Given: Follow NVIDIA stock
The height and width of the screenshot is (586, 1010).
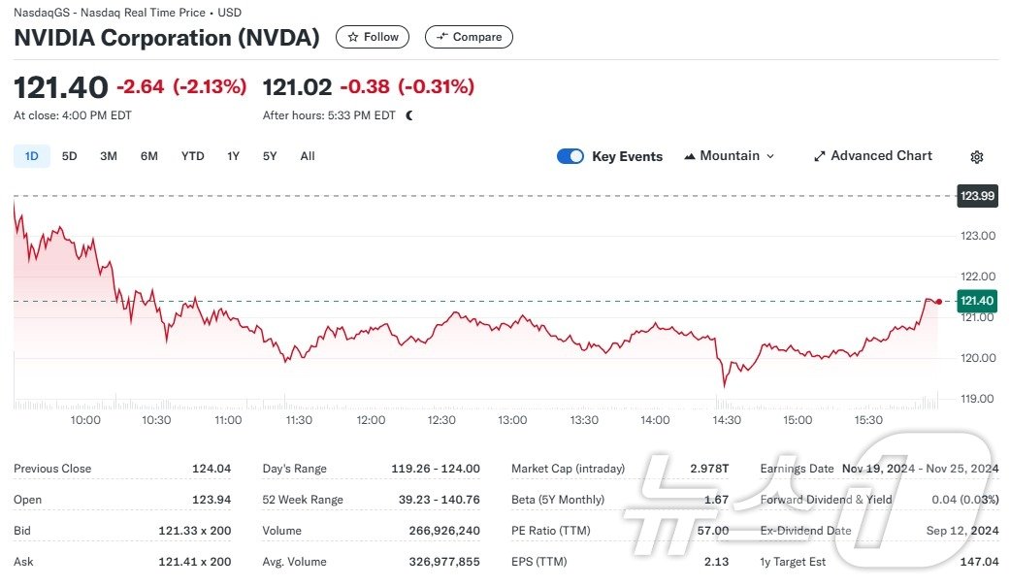Looking at the screenshot, I should pos(373,37).
